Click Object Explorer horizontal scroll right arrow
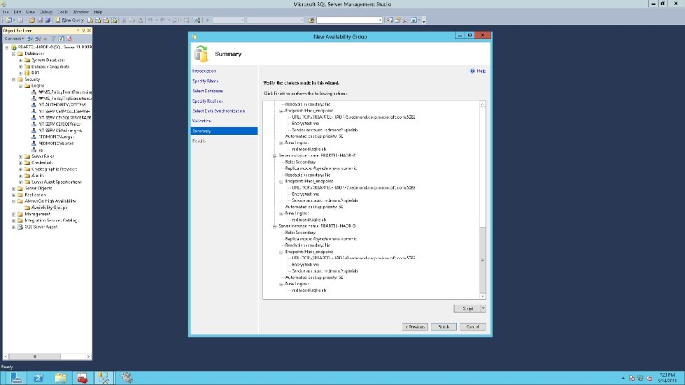 [x=88, y=356]
